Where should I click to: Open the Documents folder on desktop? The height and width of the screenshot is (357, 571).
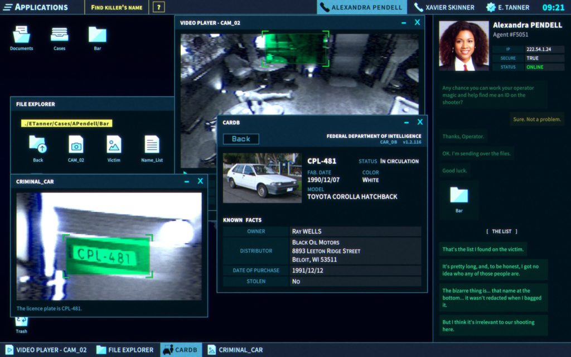point(21,37)
